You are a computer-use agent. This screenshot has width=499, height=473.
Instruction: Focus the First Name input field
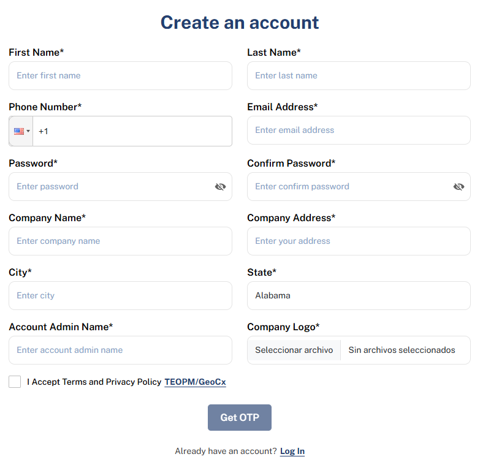120,75
